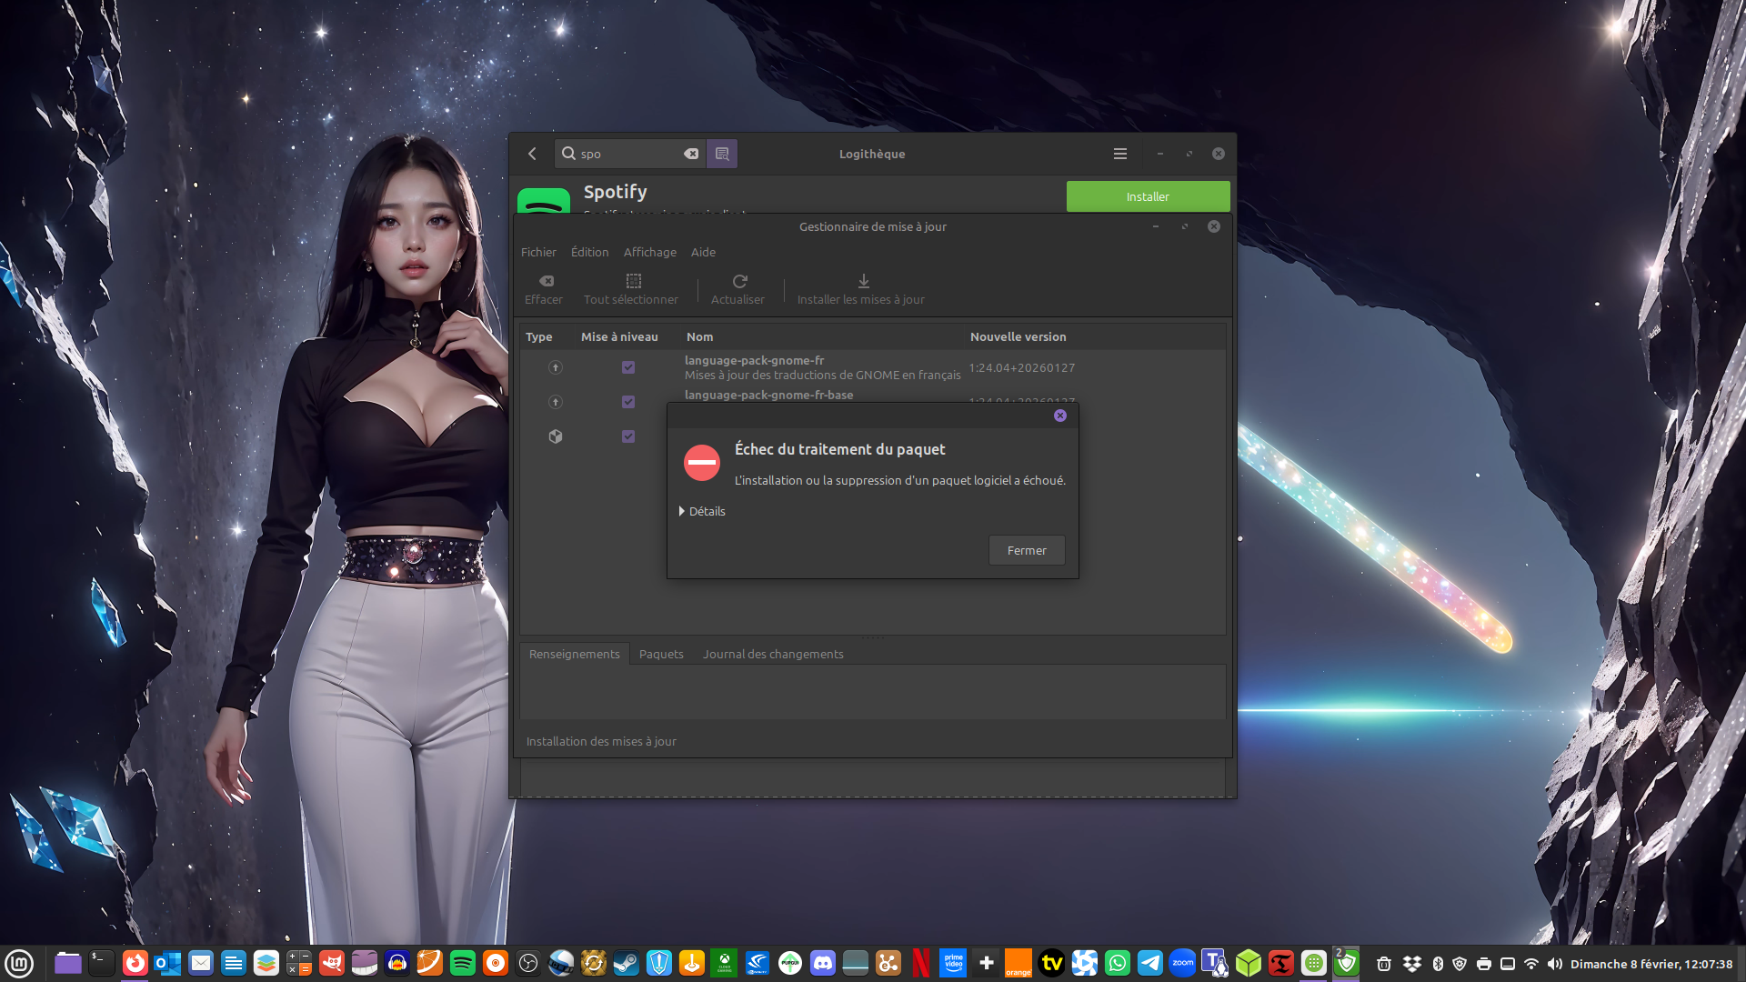Open the Logithèque hamburger menu
The image size is (1746, 982).
click(x=1119, y=154)
